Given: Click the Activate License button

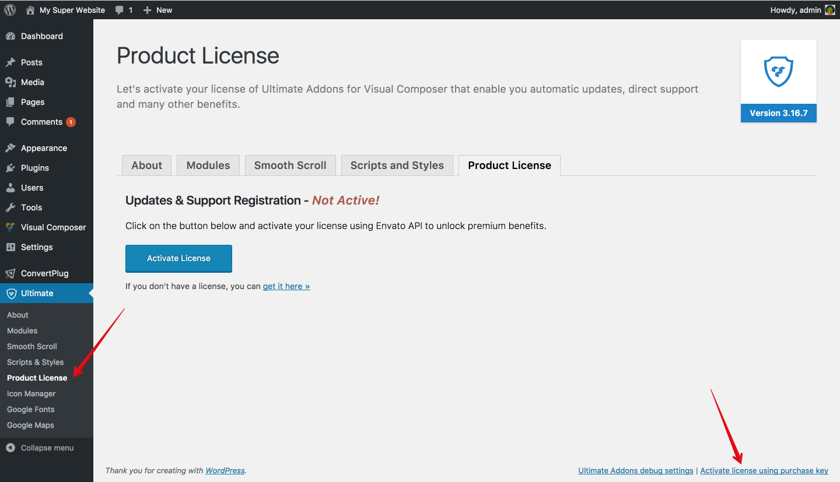Looking at the screenshot, I should pyautogui.click(x=178, y=258).
